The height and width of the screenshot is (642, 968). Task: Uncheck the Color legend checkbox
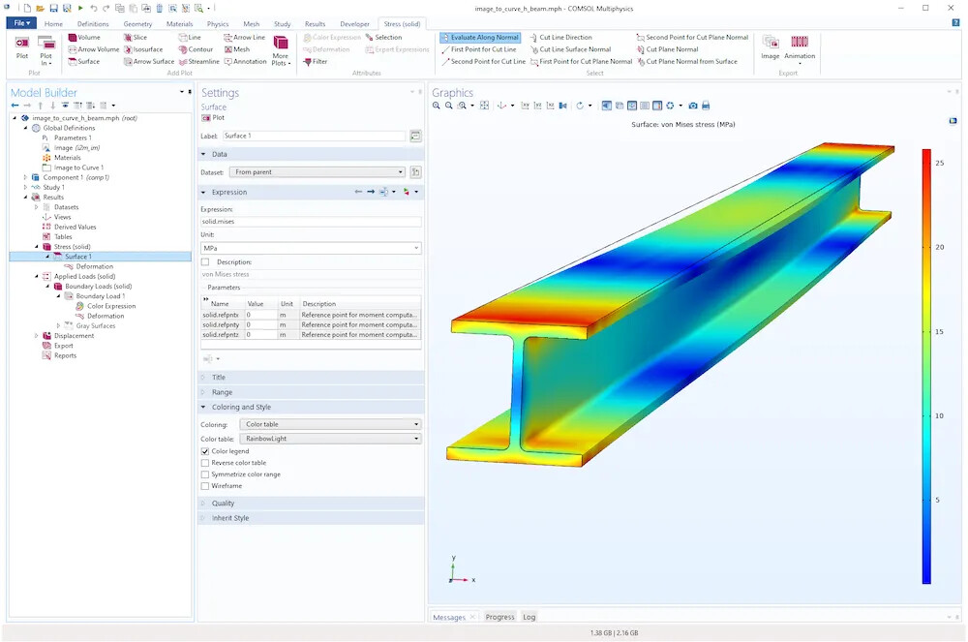pyautogui.click(x=205, y=451)
